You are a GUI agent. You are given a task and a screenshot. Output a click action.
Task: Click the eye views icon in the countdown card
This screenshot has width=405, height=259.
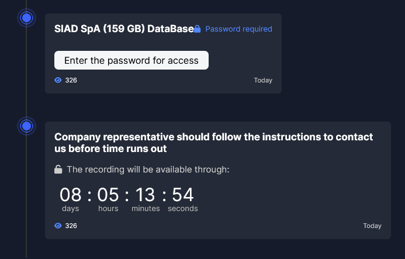tap(58, 226)
